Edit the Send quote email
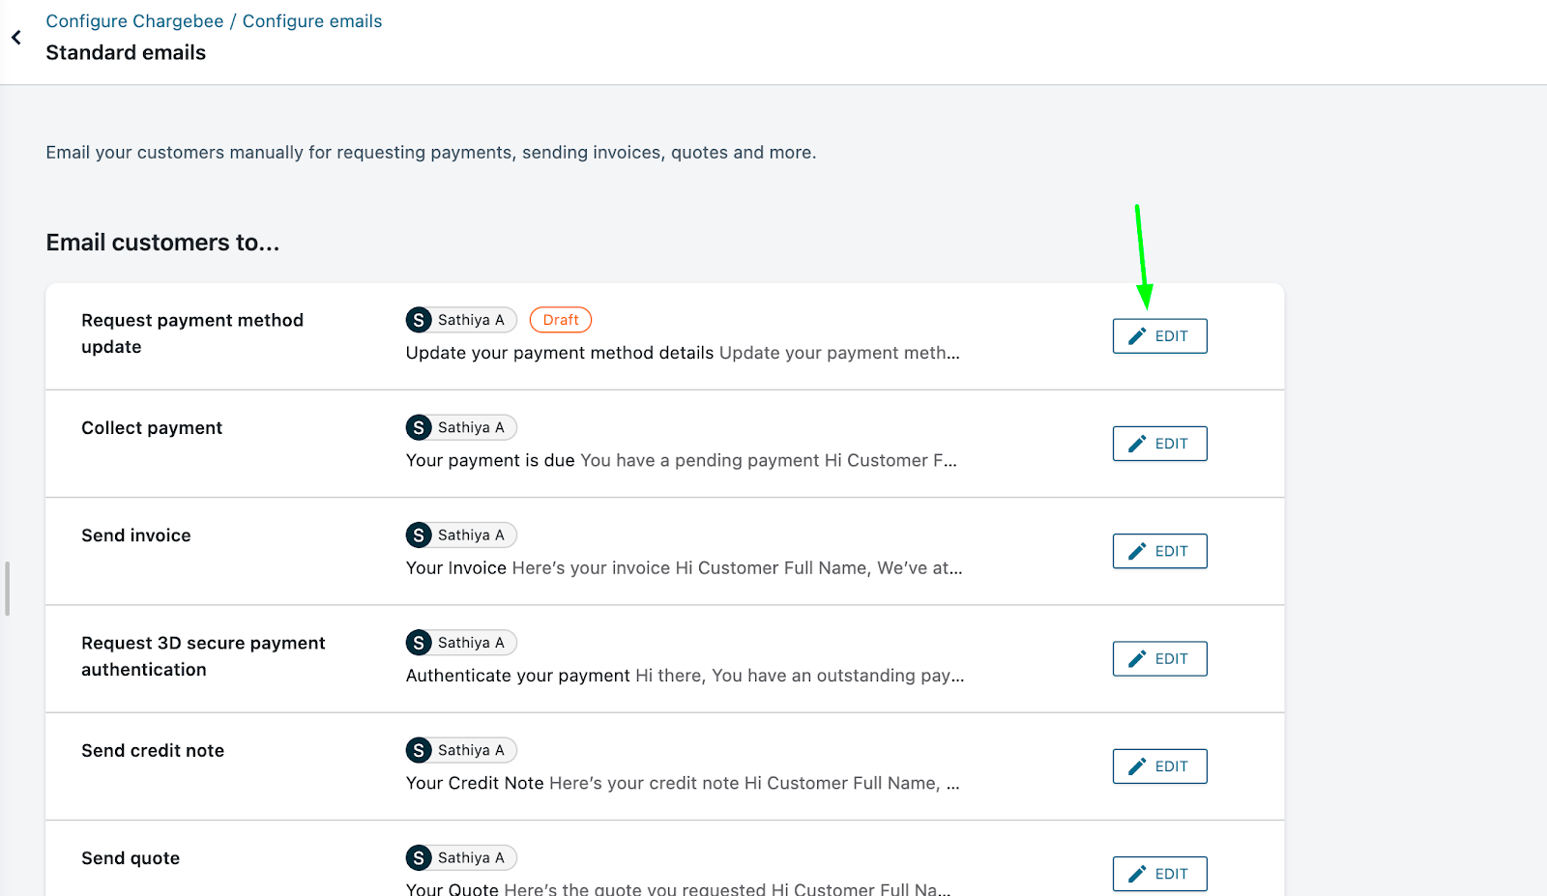The width and height of the screenshot is (1547, 896). pyautogui.click(x=1159, y=874)
